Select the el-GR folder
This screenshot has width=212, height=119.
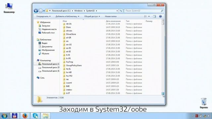point(69,38)
